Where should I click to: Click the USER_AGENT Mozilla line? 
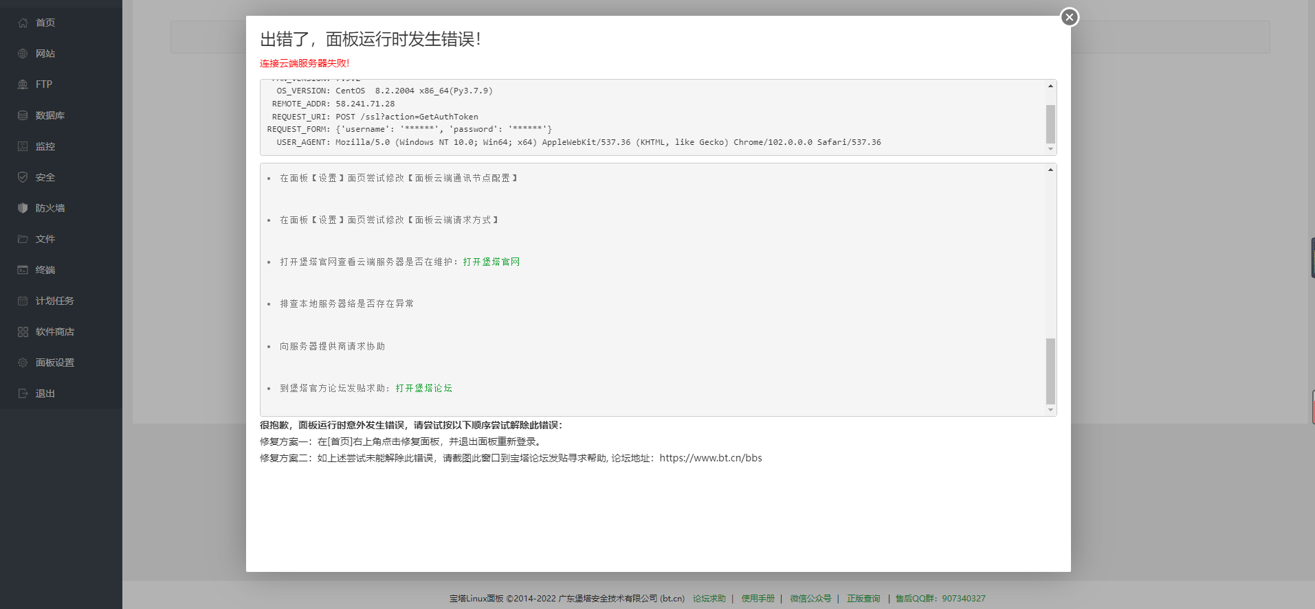pyautogui.click(x=579, y=142)
